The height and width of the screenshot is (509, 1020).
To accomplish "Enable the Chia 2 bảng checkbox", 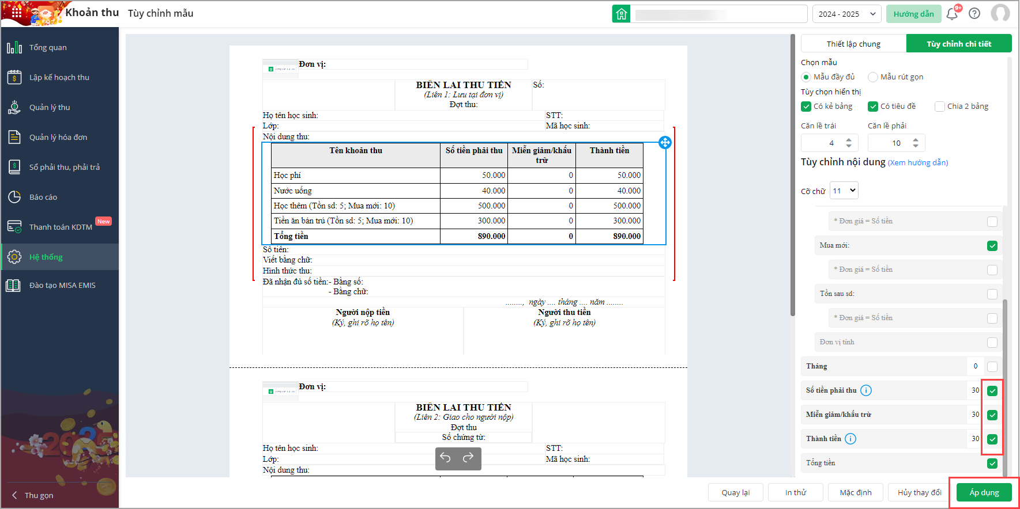I will (x=940, y=107).
